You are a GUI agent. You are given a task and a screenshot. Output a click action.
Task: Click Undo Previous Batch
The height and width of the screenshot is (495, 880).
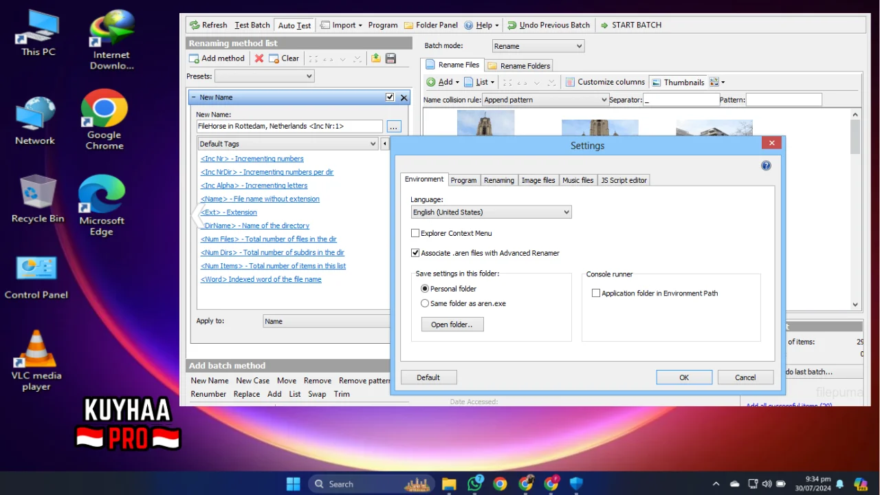549,25
